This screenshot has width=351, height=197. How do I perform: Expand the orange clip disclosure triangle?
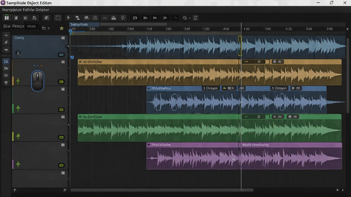(x=80, y=62)
